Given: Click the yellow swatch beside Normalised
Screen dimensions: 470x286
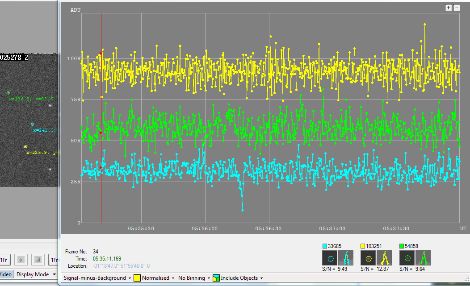Looking at the screenshot, I should point(137,278).
